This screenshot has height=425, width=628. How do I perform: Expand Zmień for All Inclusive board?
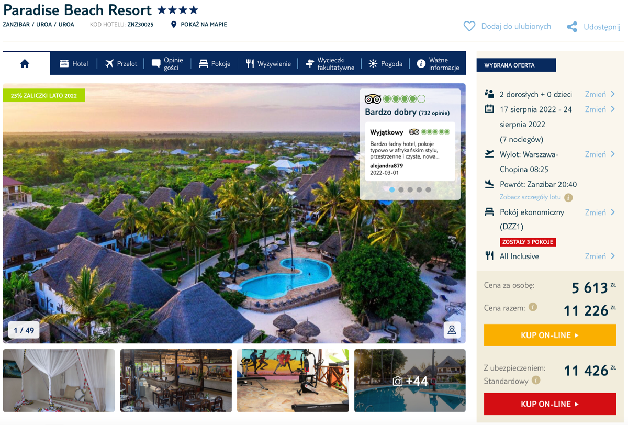600,256
